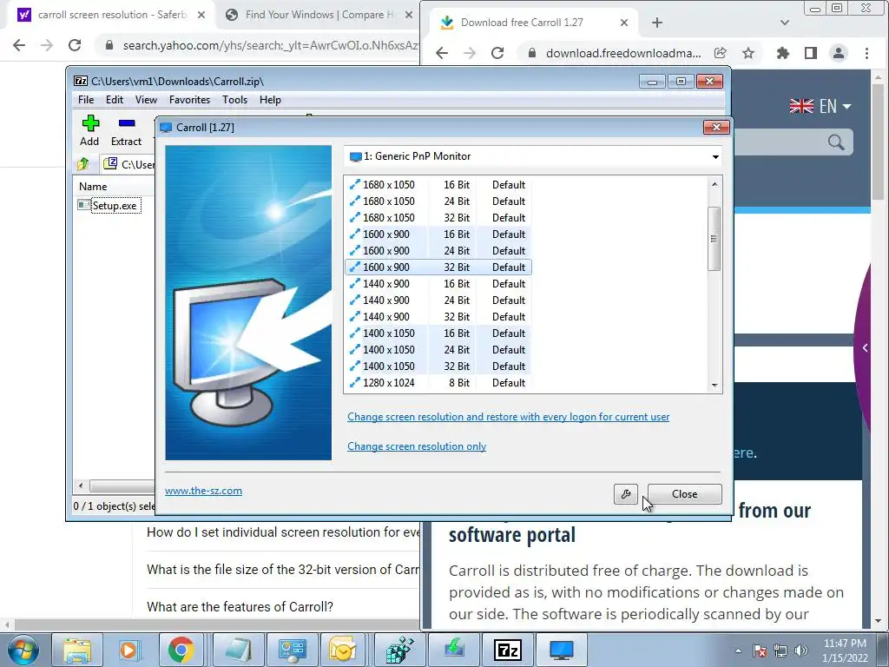Open Generic PnP Monitor dropdown
The image size is (889, 667).
[715, 156]
